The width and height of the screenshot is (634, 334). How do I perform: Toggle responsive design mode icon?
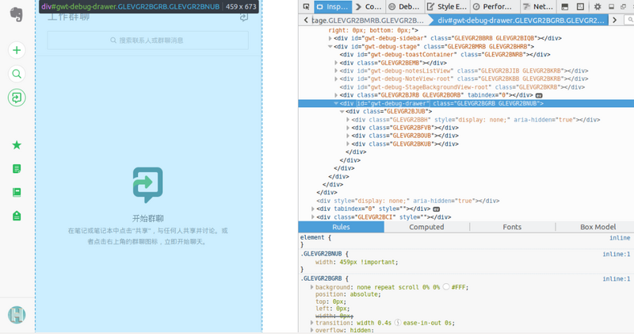580,6
